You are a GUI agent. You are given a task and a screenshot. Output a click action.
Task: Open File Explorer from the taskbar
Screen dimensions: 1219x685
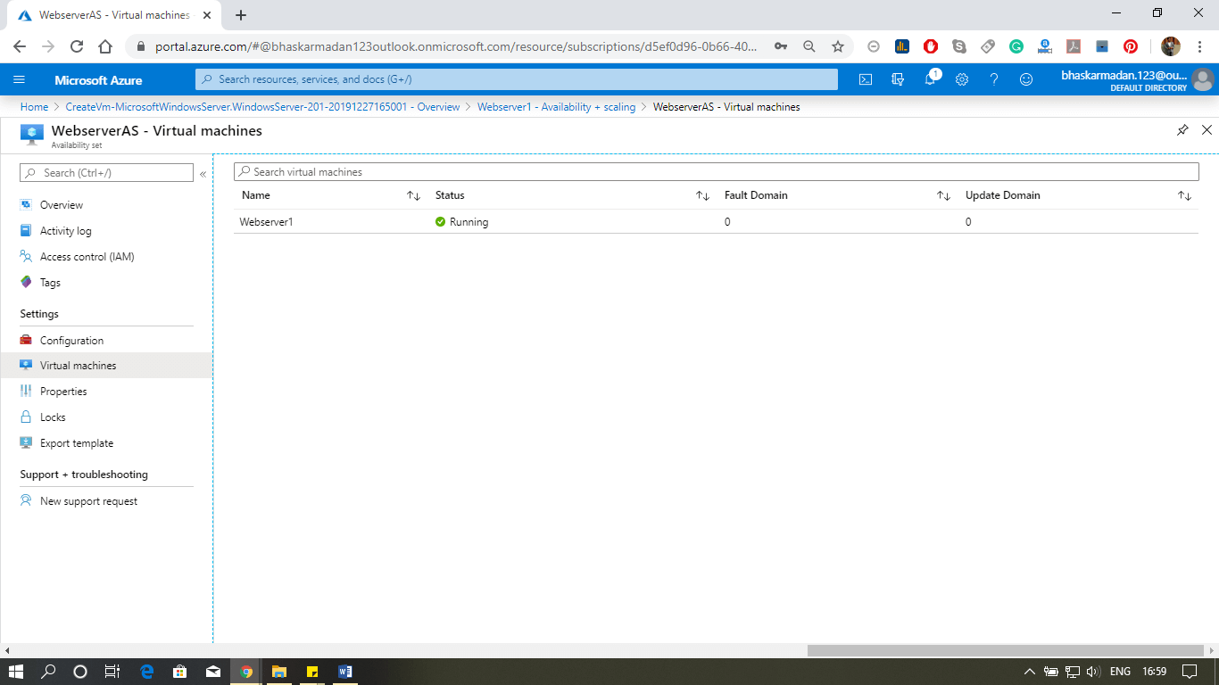[x=278, y=672]
